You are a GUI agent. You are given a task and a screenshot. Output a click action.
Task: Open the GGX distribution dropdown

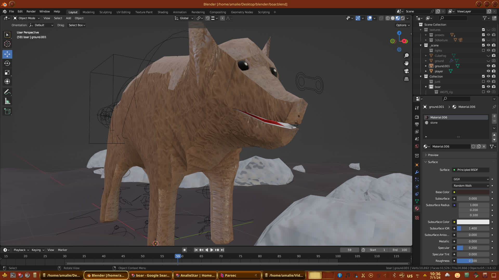(x=471, y=179)
